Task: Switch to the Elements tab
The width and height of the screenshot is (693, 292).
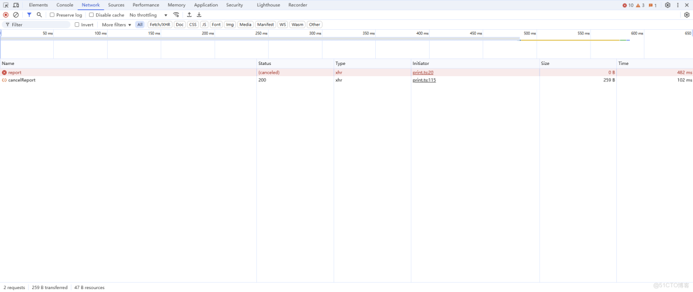Action: point(39,5)
